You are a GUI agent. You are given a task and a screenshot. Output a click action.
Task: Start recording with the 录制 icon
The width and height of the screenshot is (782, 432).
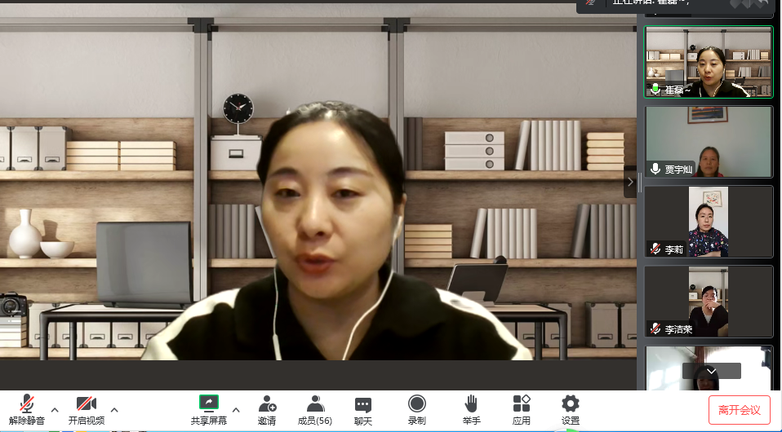click(417, 409)
